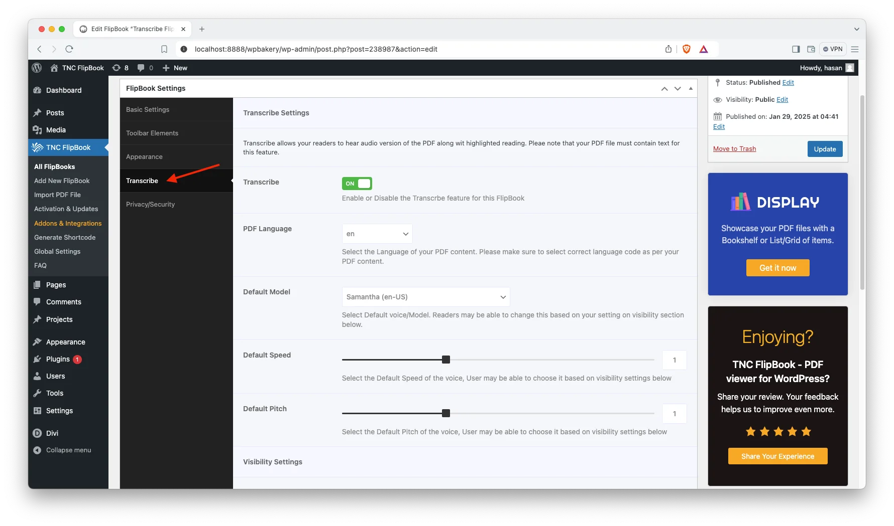
Task: Open the browser sidebar panel icon
Action: [x=796, y=49]
